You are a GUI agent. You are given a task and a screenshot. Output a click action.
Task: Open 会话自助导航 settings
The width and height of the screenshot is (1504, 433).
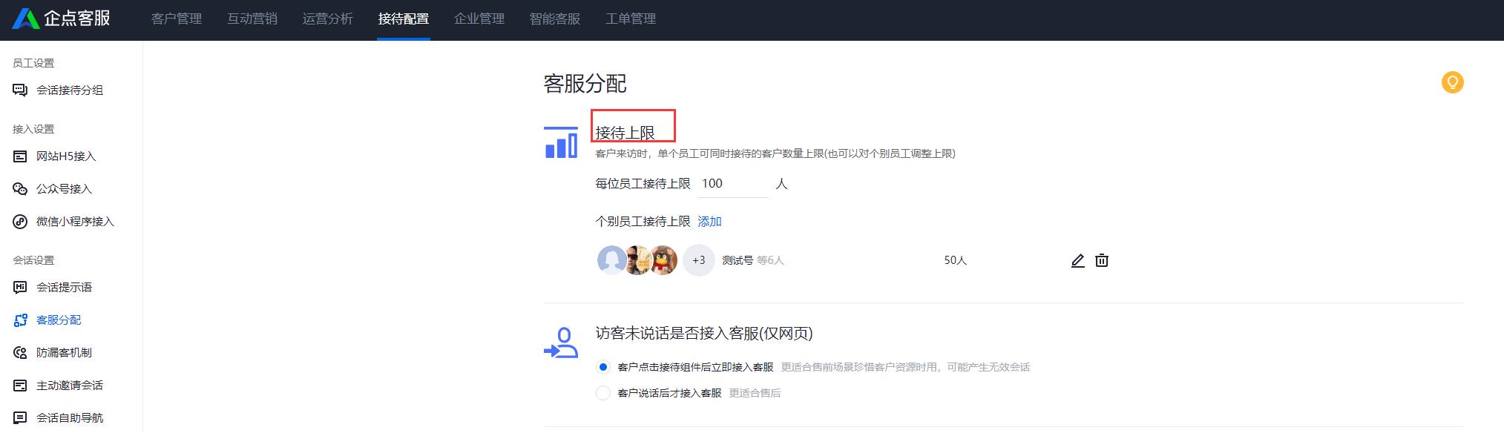70,418
